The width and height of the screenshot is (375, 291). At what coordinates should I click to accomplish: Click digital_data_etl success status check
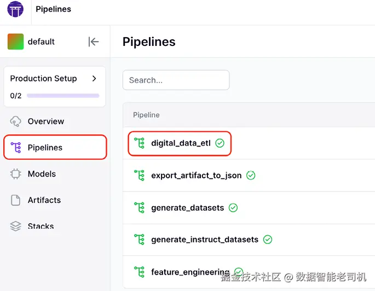pos(220,143)
